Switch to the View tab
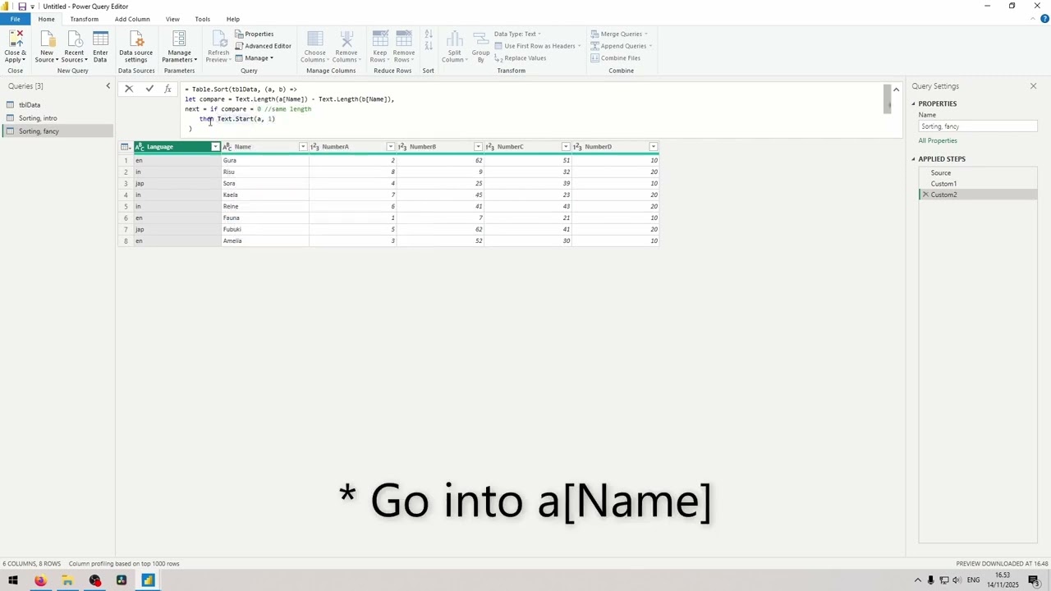Image resolution: width=1051 pixels, height=591 pixels. [172, 19]
